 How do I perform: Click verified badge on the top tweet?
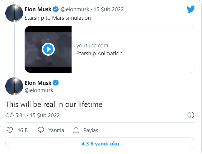56,9
